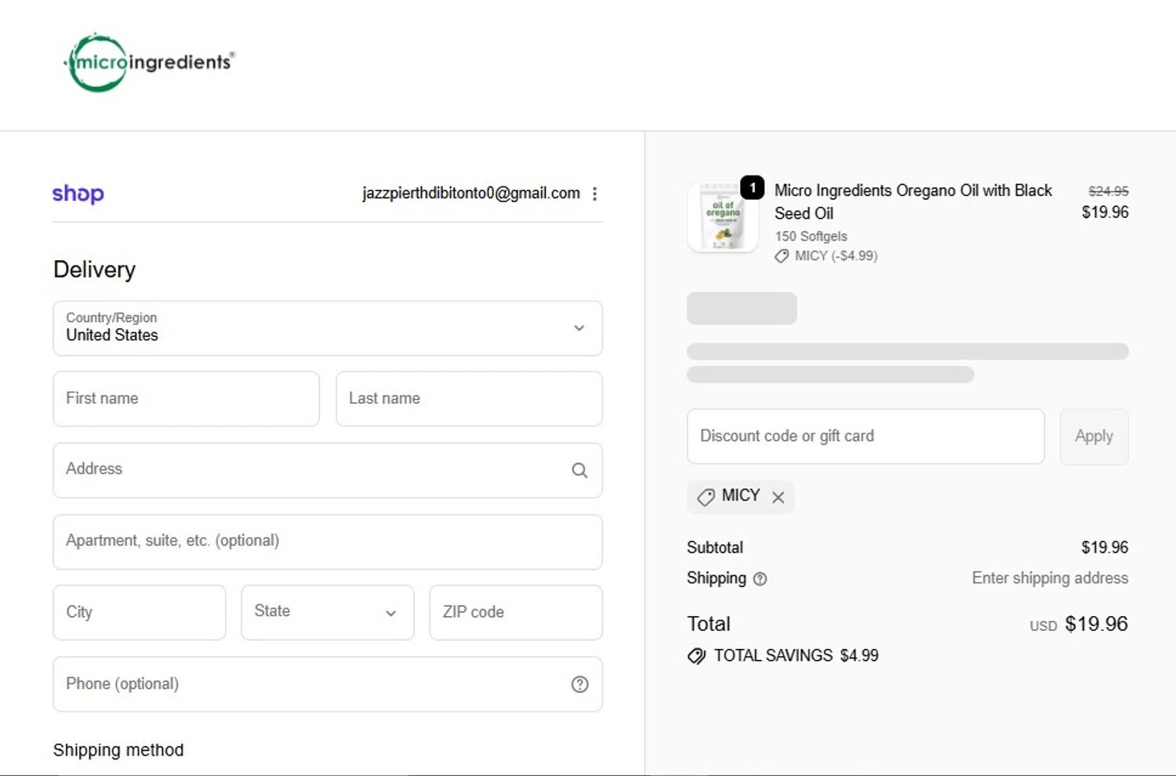Image resolution: width=1176 pixels, height=776 pixels.
Task: Click into the Address field
Action: (328, 470)
